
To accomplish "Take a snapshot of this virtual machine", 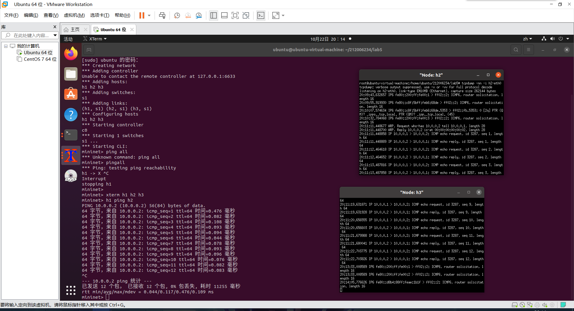I will click(x=177, y=15).
